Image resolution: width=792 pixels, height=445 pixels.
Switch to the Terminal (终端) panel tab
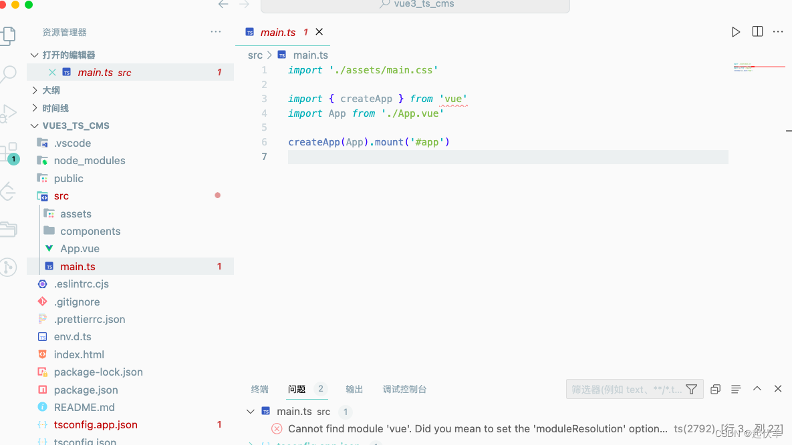pos(259,389)
